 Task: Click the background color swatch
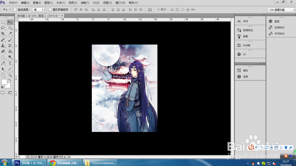[9, 86]
